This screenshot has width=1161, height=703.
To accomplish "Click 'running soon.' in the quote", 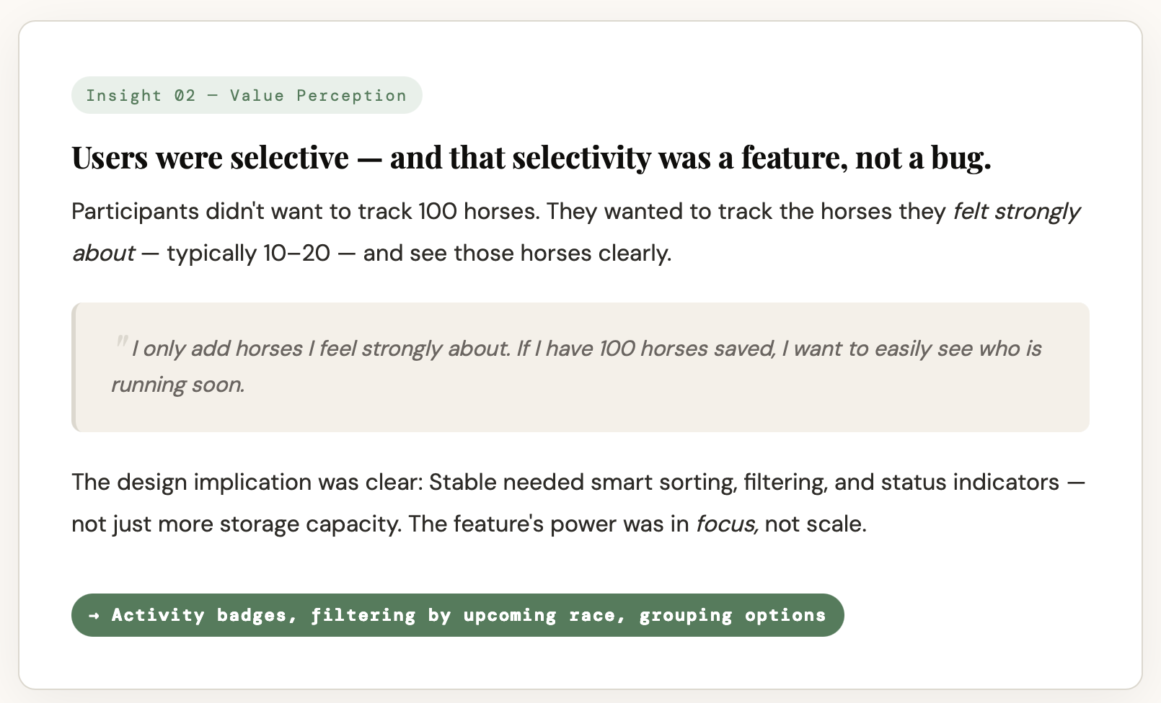I will point(177,385).
